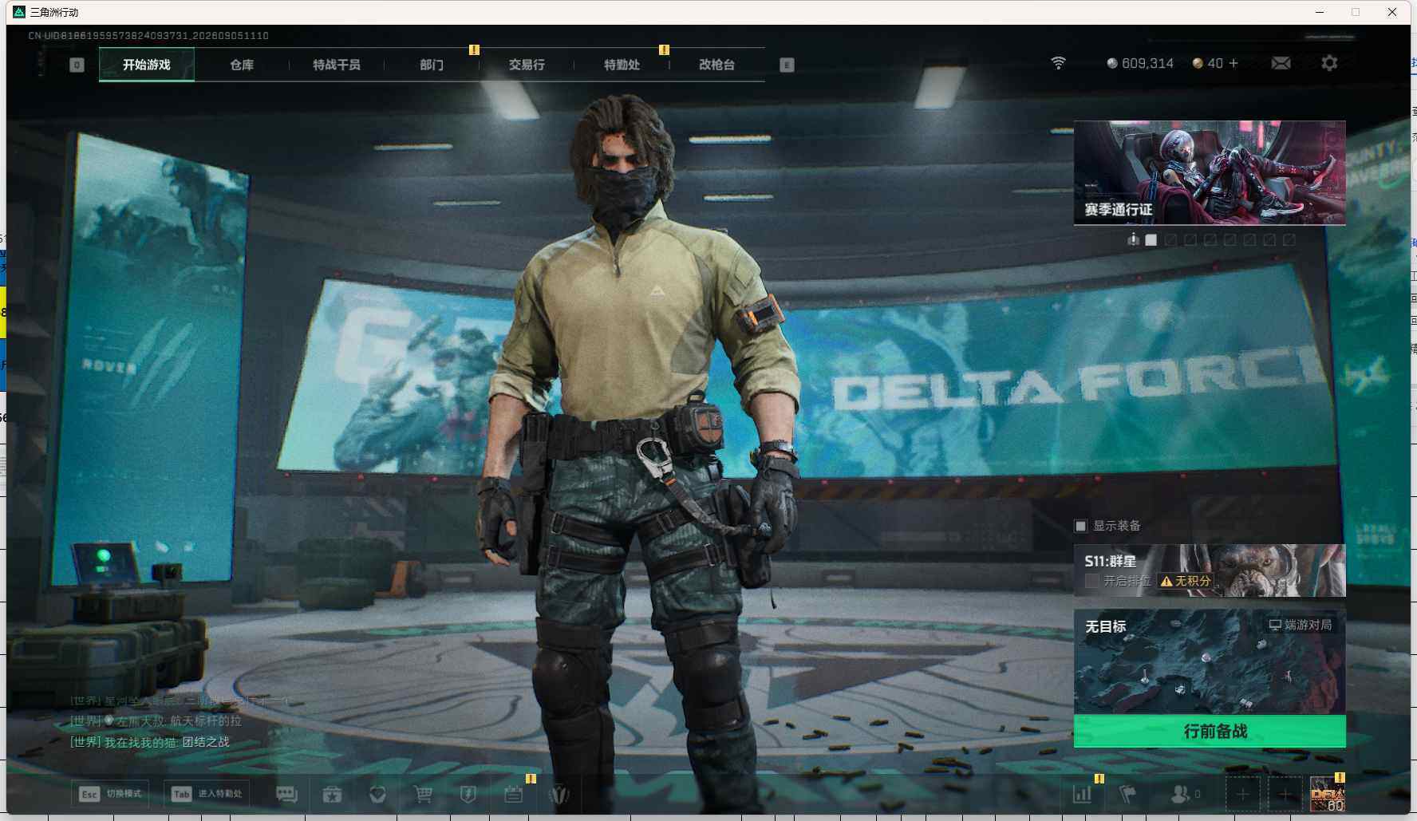
Task: Add premium currency with the plus button
Action: tap(1233, 63)
